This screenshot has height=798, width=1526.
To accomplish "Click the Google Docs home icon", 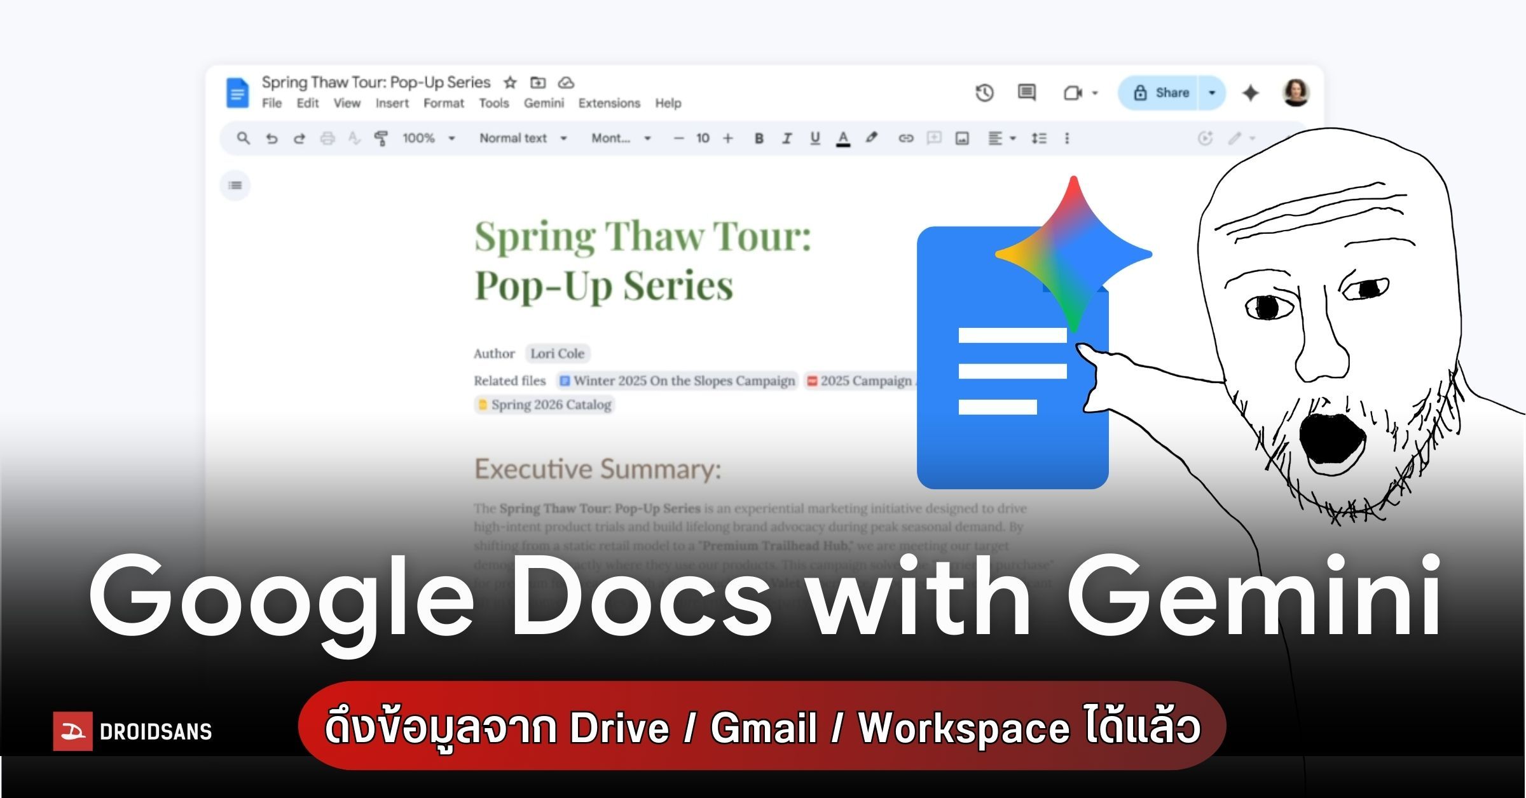I will (237, 93).
